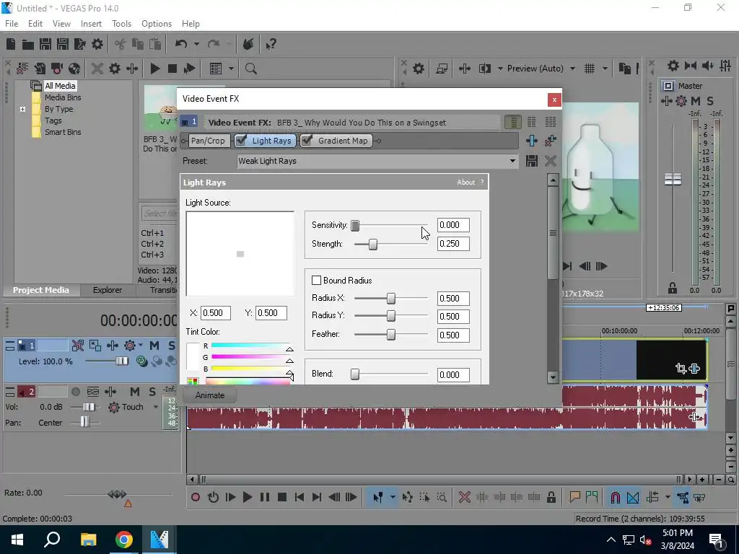739x554 pixels.
Task: Open the Options menu
Action: coord(157,24)
